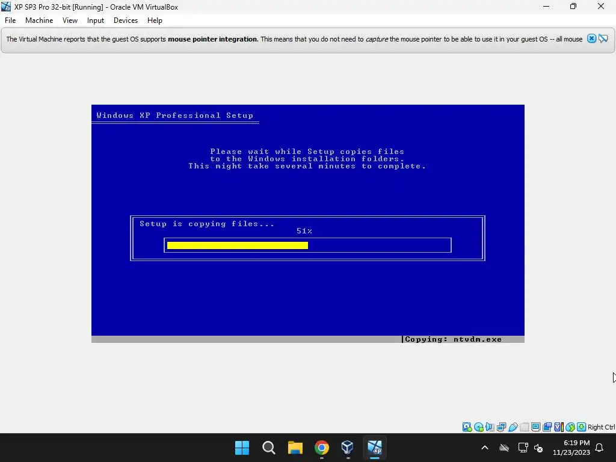Click 'mouse pointer integration' bold notification text
The image size is (616, 462).
point(212,39)
